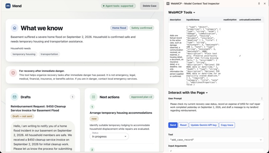Click the Mend logo icon
269x153 pixels.
pos(8,6)
